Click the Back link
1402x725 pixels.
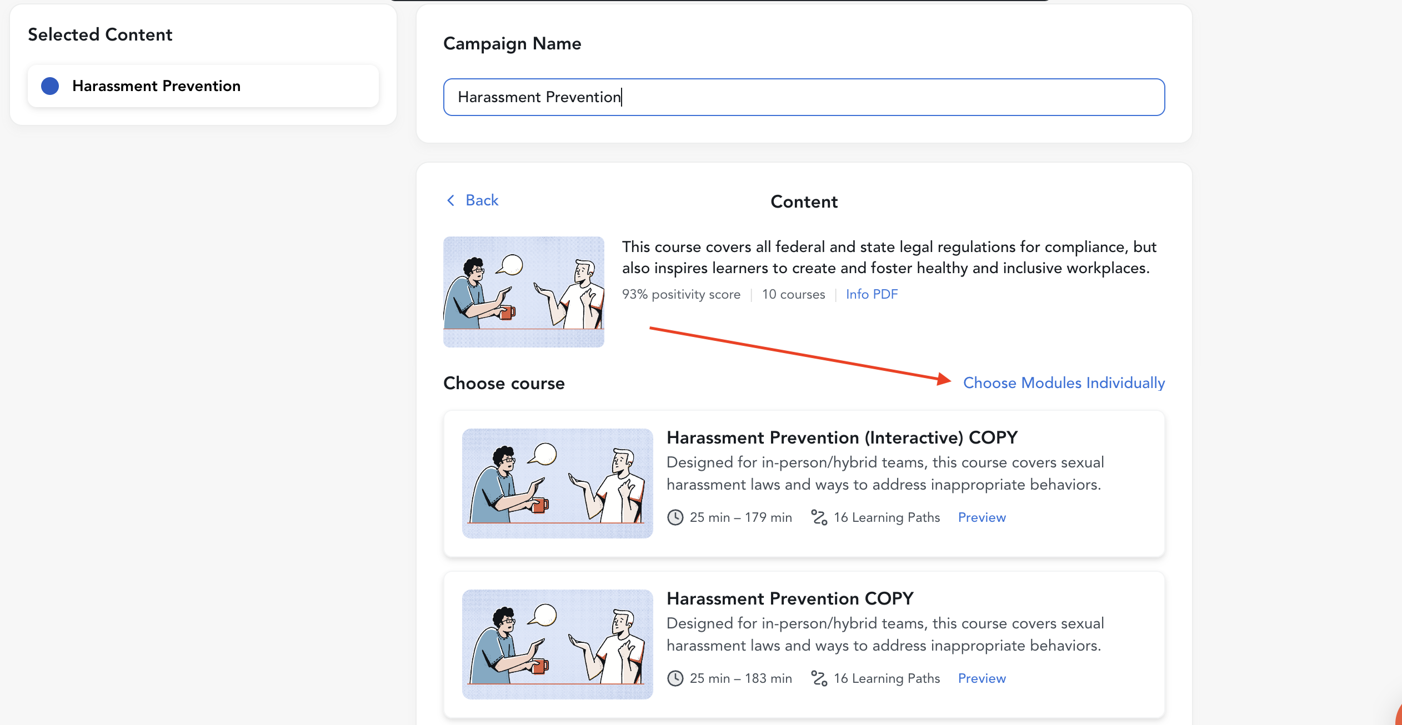[x=482, y=200]
